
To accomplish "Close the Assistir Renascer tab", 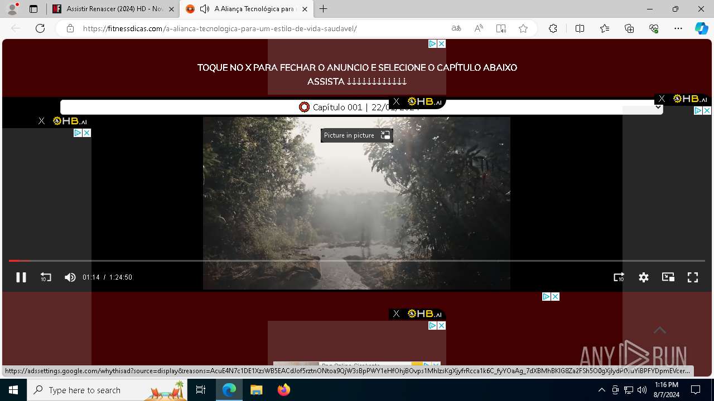I will 171,9.
